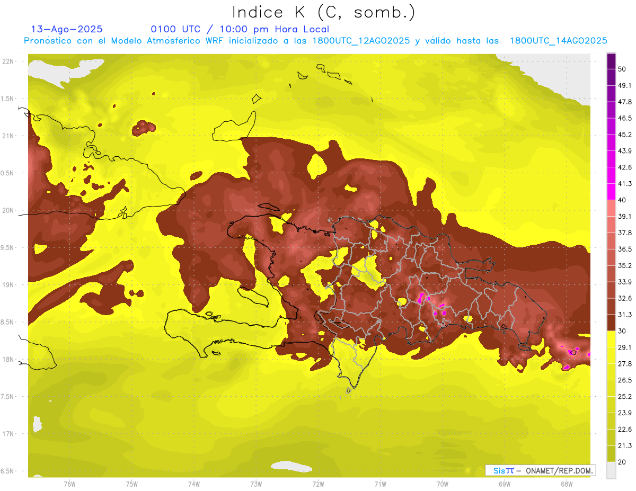
Task: Select the '75W' longitude axis label
Action: [x=131, y=484]
